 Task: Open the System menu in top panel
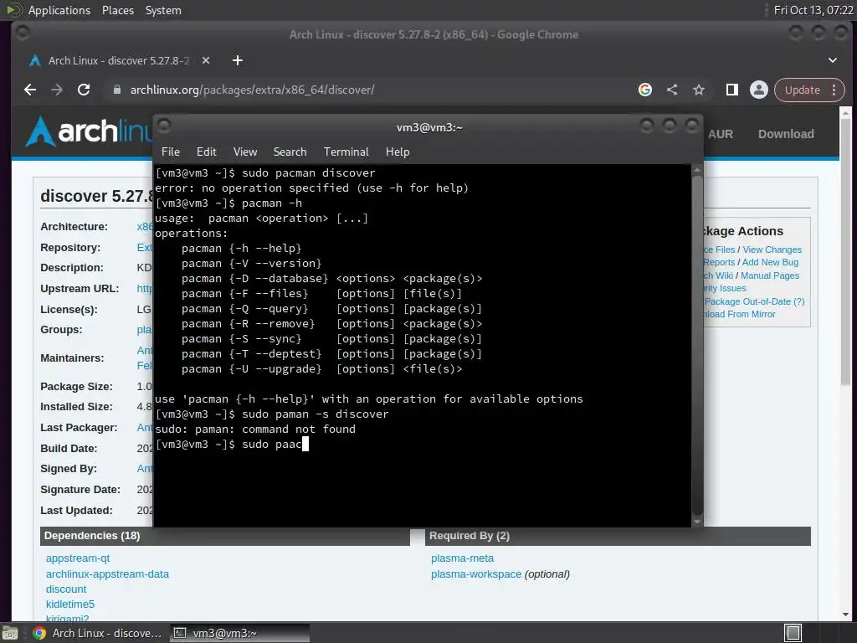[163, 10]
